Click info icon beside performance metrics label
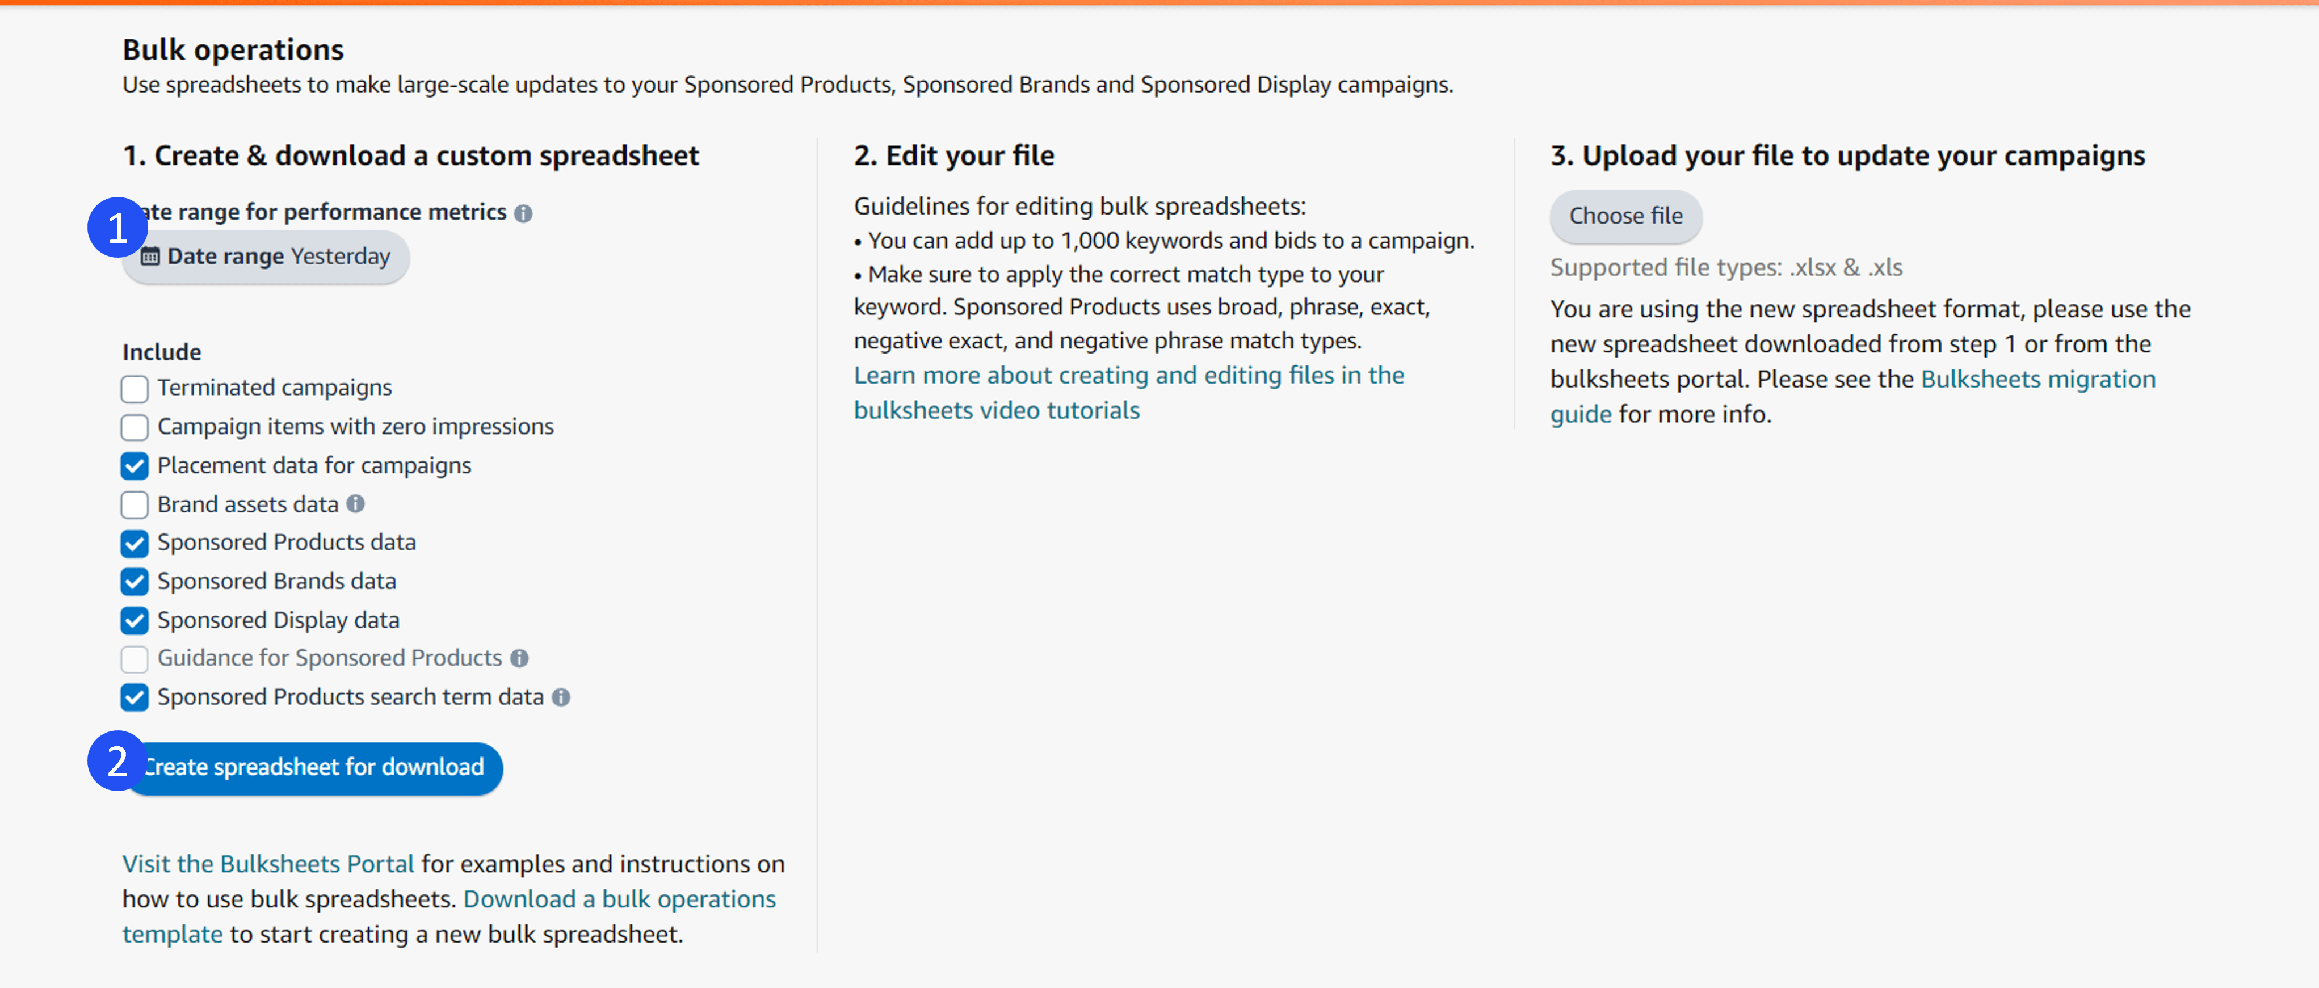 pos(523,213)
